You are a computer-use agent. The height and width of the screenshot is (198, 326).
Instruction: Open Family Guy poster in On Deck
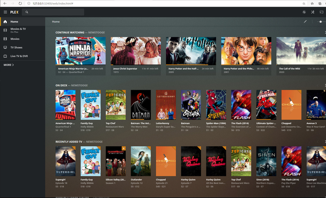coord(91,105)
